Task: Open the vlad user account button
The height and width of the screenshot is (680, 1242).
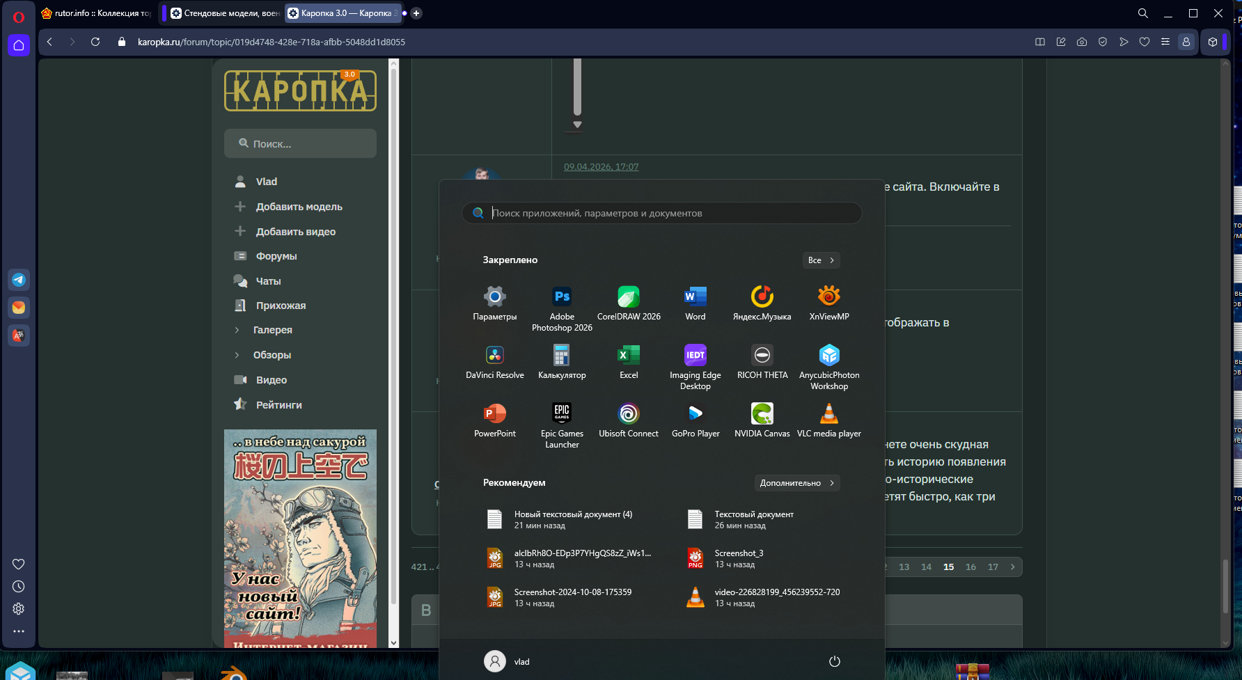Action: point(507,661)
